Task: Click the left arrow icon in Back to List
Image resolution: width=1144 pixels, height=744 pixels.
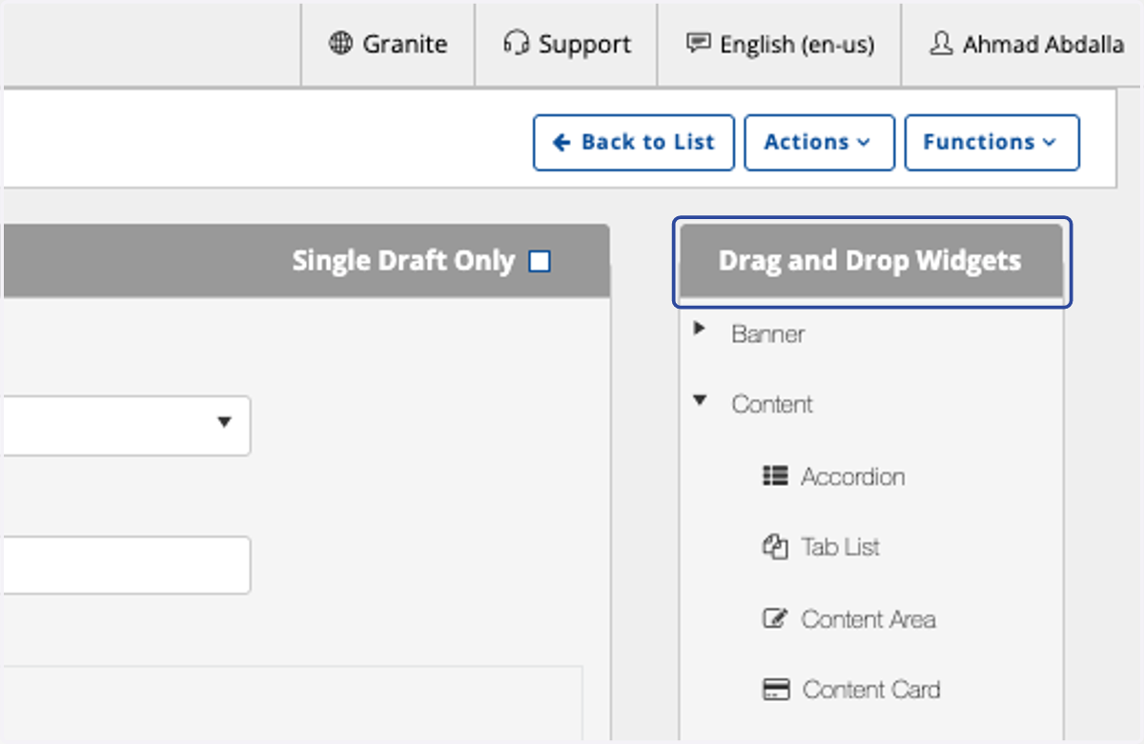Action: pyautogui.click(x=562, y=142)
